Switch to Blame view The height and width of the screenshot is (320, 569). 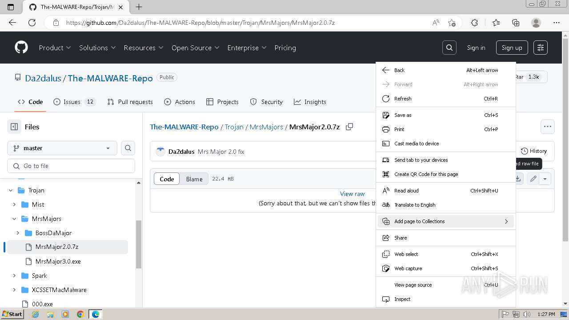[194, 179]
